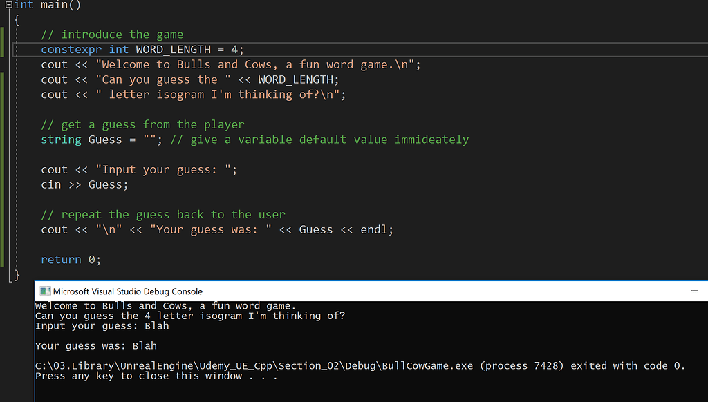Click the "// introduce the game" comment

point(111,35)
